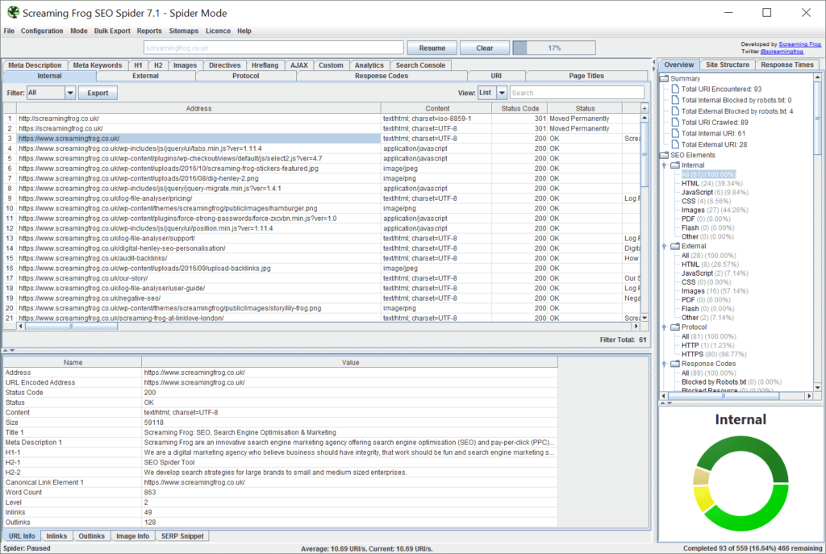The image size is (826, 554).
Task: Switch to the Images tab
Action: coord(185,65)
